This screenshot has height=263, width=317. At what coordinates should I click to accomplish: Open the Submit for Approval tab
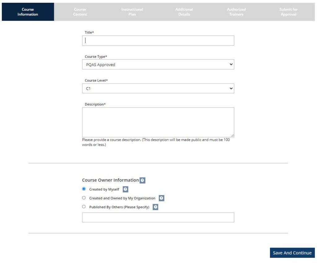pos(288,12)
